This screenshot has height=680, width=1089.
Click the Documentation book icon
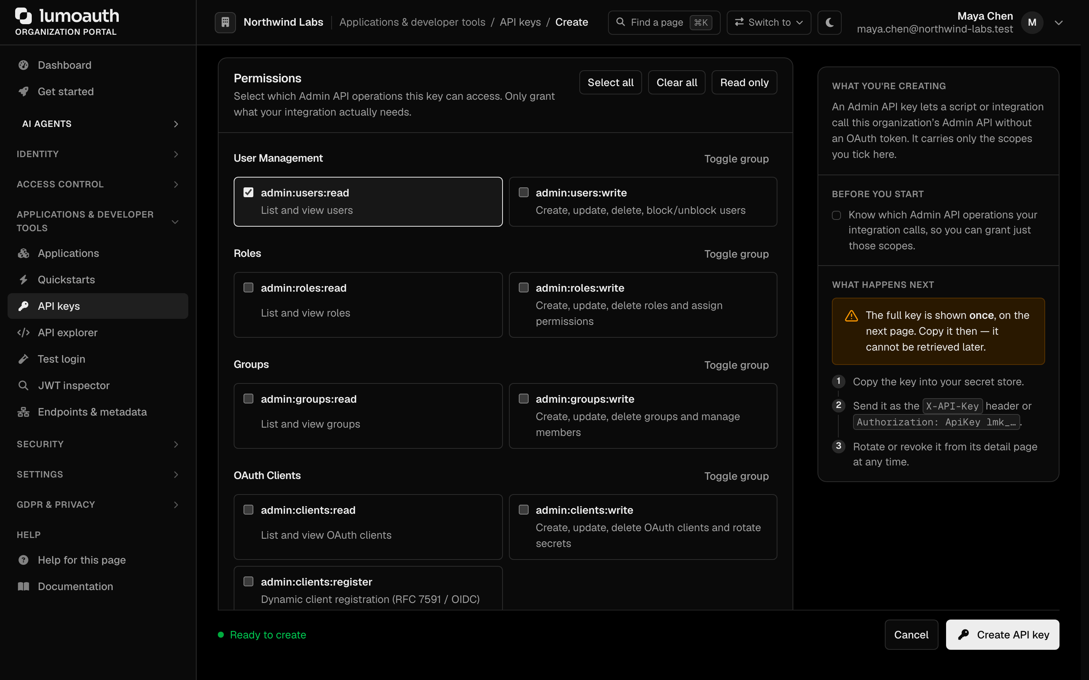point(23,586)
